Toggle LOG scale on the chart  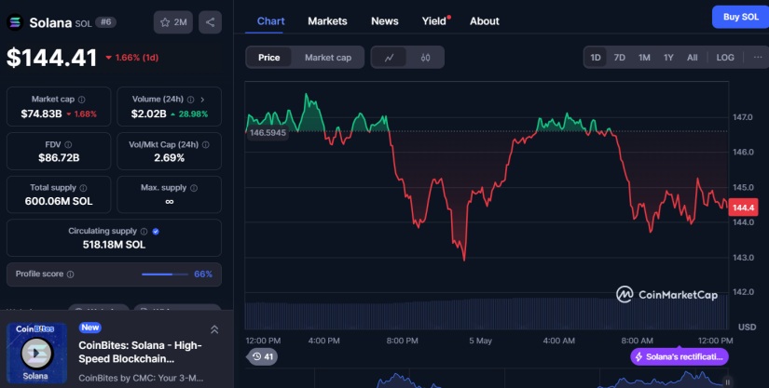pos(725,58)
